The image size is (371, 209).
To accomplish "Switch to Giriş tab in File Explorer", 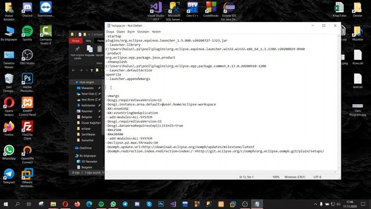I will point(88,41).
